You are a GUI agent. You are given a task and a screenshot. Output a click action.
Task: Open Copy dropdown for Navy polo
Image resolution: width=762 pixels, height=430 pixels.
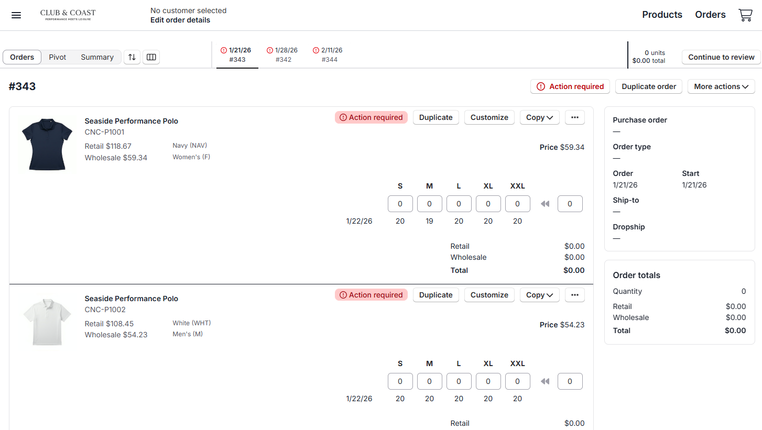coord(539,117)
